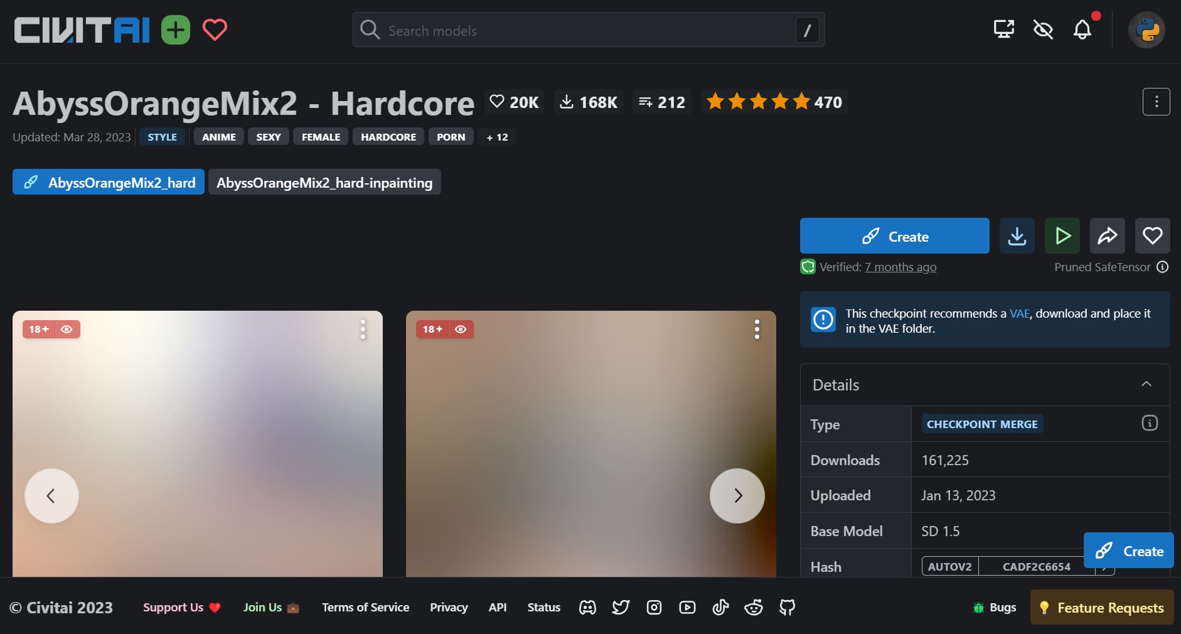Open Support Us link

click(182, 607)
